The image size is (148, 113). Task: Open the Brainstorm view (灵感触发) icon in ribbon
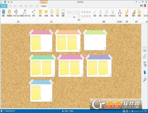click(x=9, y=12)
